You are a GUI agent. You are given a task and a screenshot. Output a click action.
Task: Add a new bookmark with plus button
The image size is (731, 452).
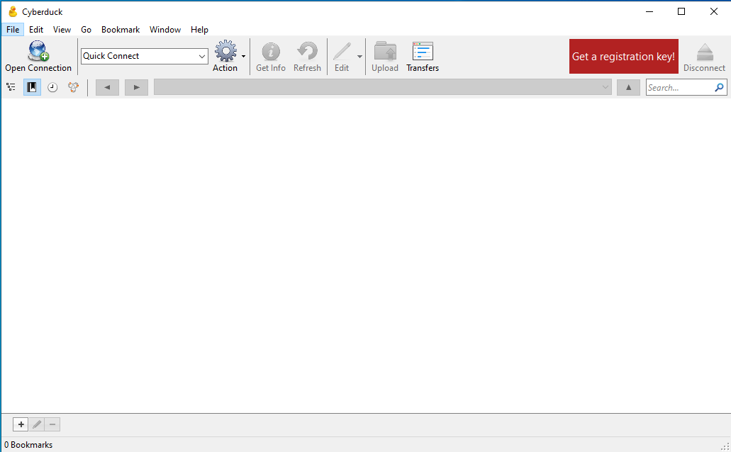pyautogui.click(x=21, y=424)
